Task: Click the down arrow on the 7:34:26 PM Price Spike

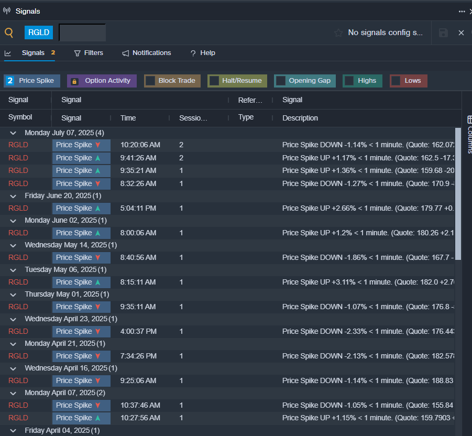Action: [x=98, y=356]
